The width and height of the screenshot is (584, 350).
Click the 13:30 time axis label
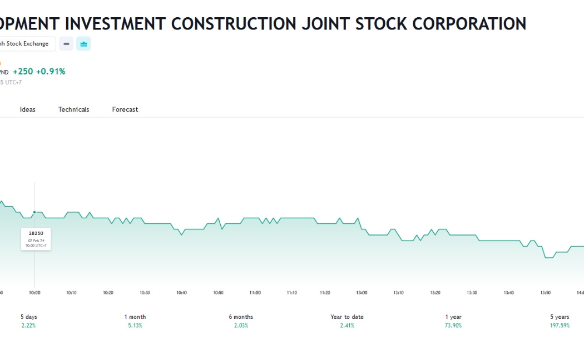click(x=472, y=293)
